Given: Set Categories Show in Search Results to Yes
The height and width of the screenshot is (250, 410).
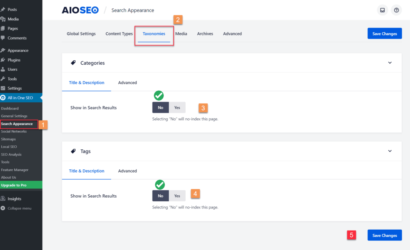Looking at the screenshot, I should click(177, 107).
